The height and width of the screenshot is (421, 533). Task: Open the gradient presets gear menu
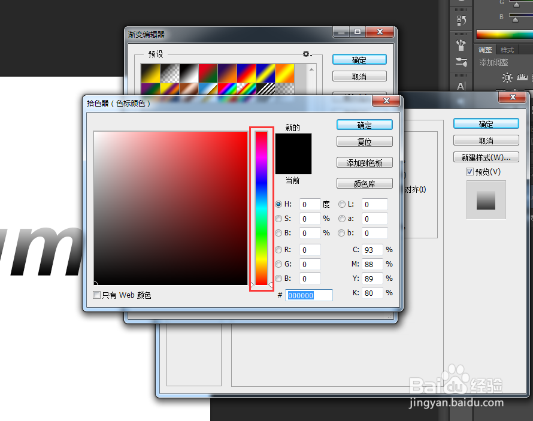pos(307,54)
